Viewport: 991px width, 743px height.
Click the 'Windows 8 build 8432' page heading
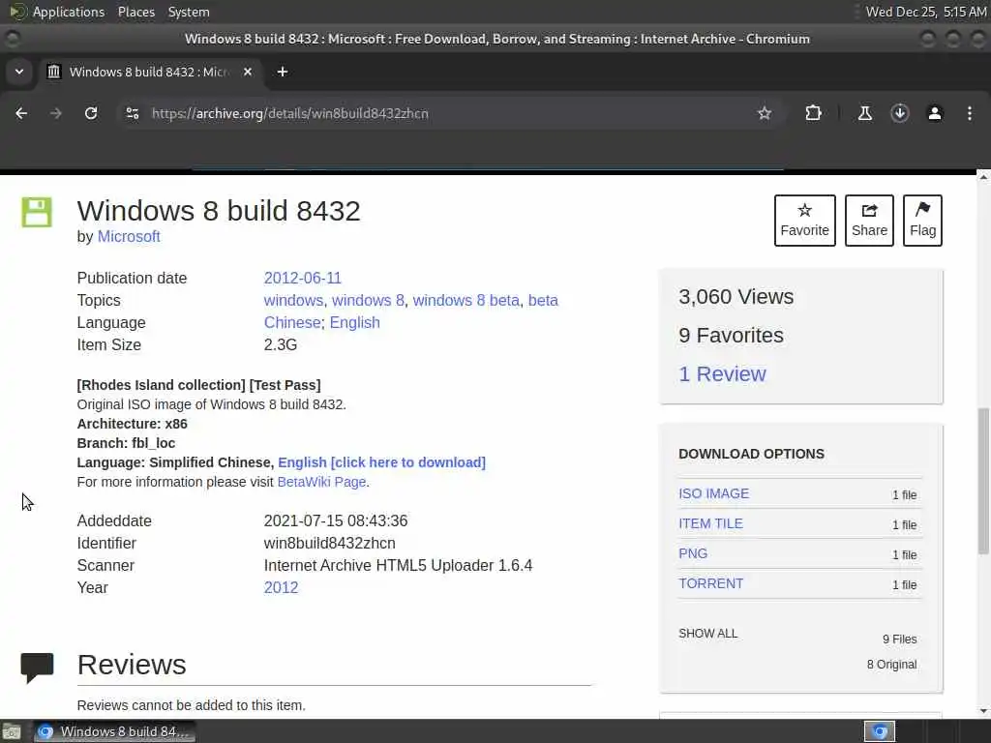219,210
